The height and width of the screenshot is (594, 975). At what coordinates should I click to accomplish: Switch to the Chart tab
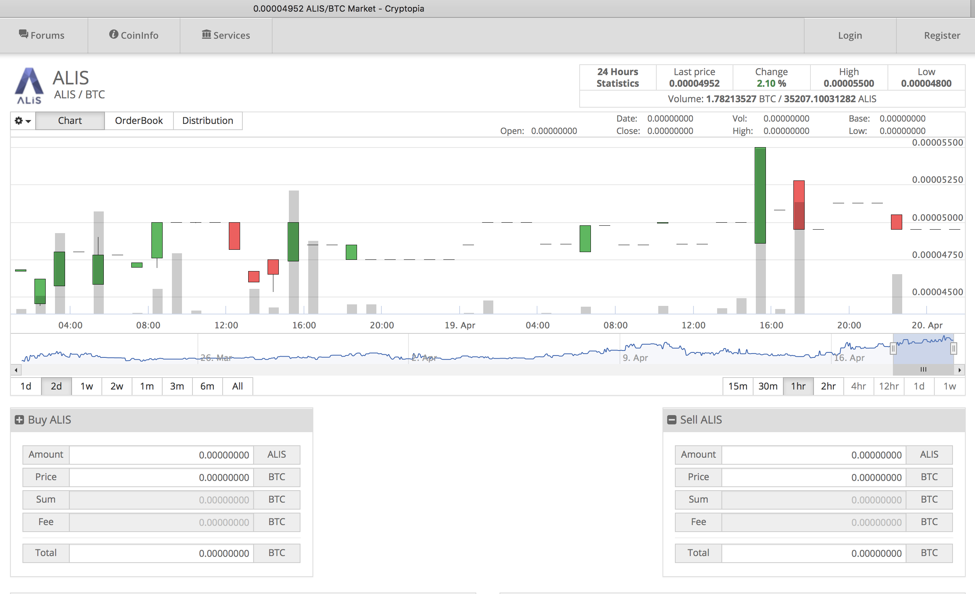pyautogui.click(x=70, y=121)
